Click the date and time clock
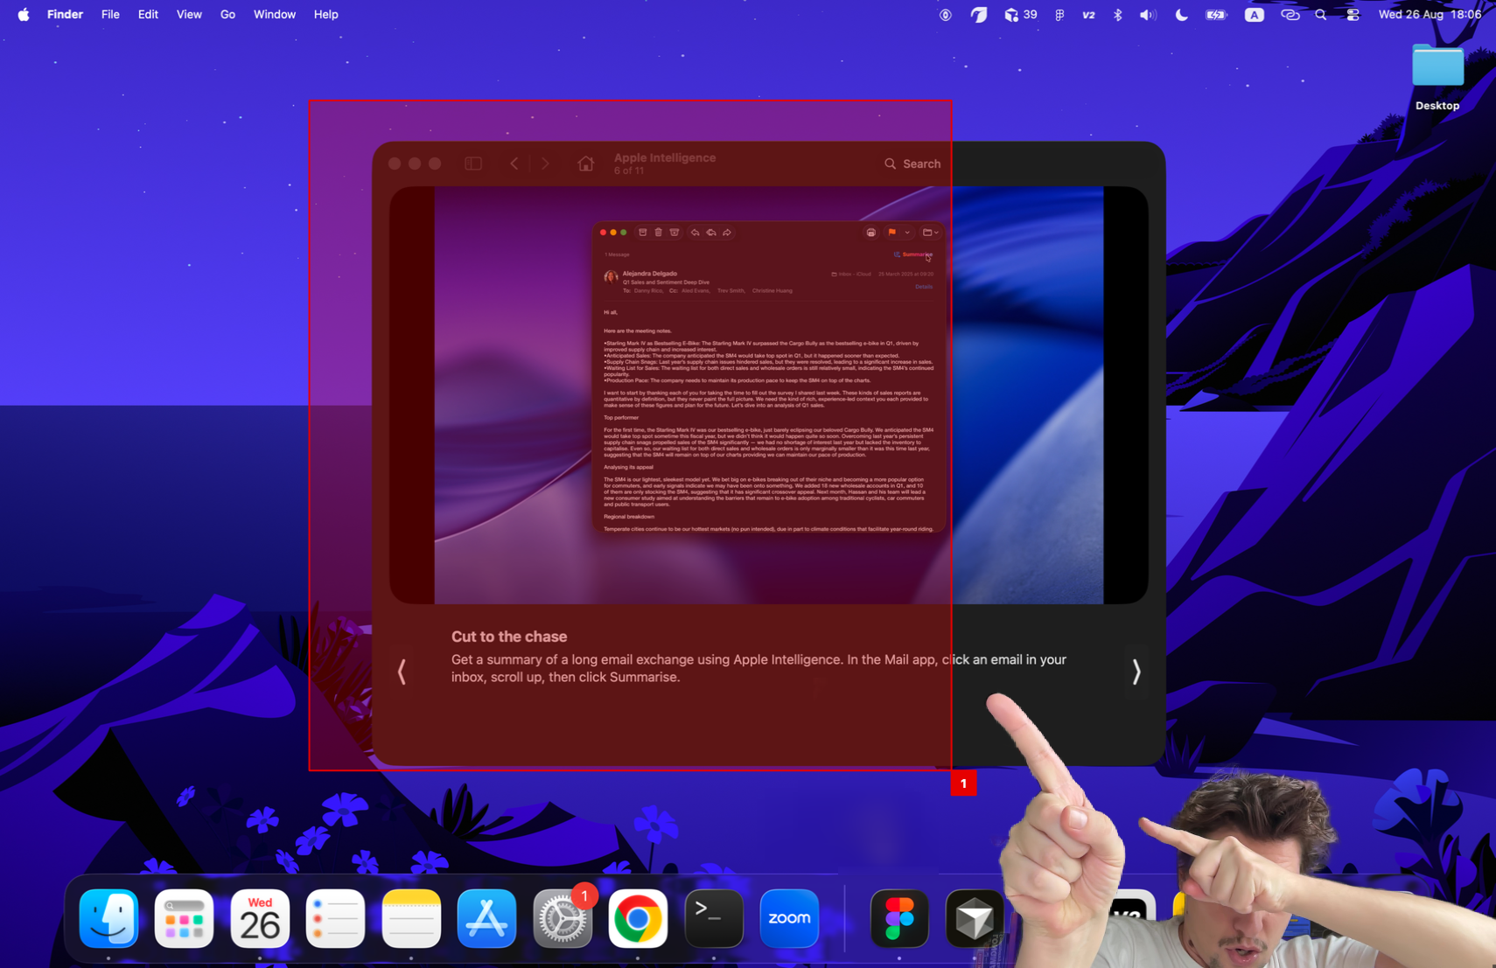 click(x=1430, y=14)
